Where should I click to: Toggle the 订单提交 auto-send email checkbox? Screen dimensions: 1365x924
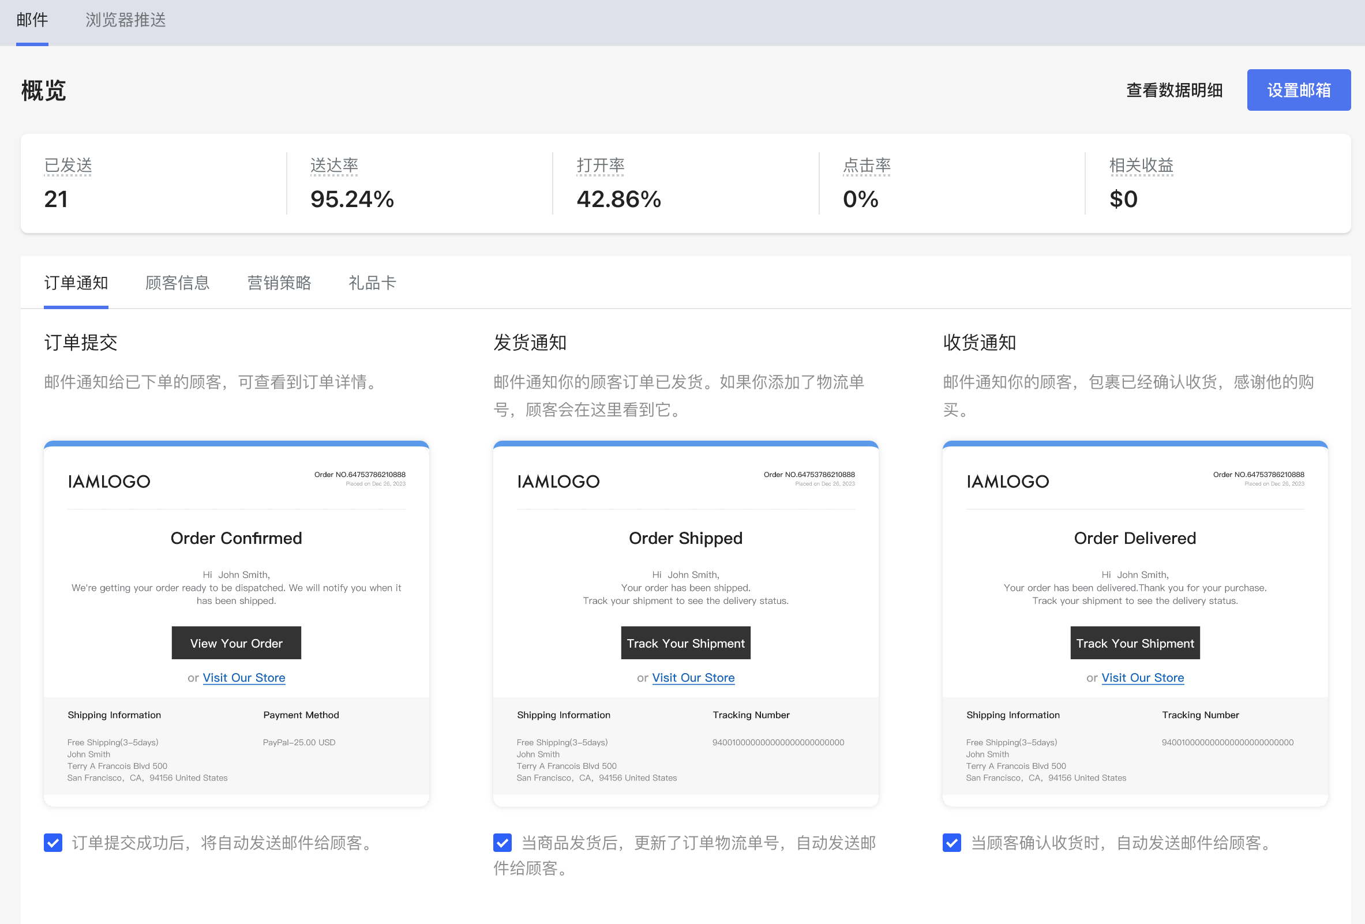tap(53, 843)
